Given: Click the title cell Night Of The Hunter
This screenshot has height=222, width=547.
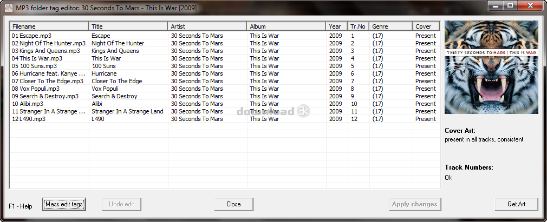Looking at the screenshot, I should click(118, 44).
